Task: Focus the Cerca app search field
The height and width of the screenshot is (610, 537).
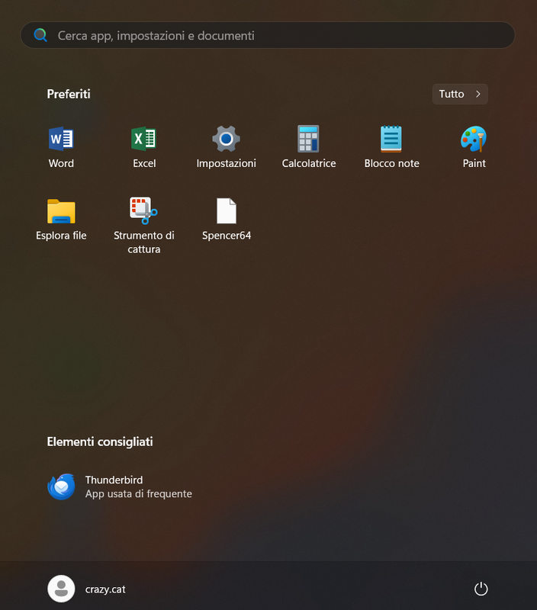Action: (268, 35)
